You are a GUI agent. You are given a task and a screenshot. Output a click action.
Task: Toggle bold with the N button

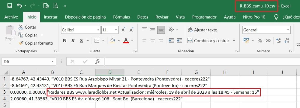(x=65, y=41)
